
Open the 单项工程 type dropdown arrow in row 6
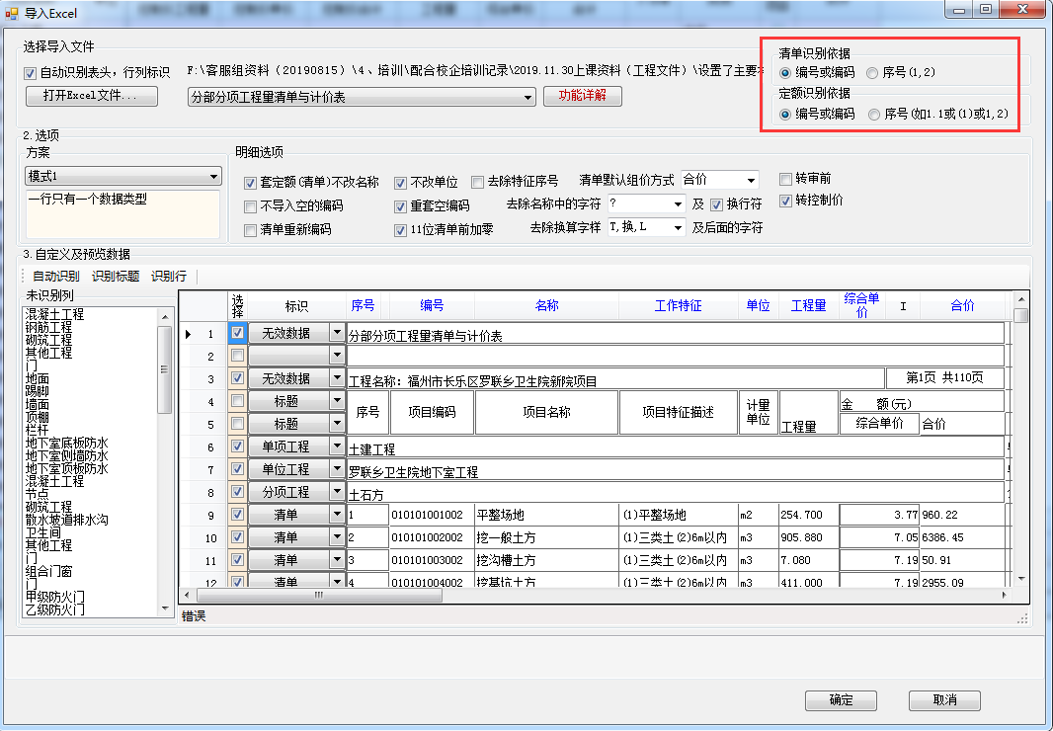(x=337, y=447)
